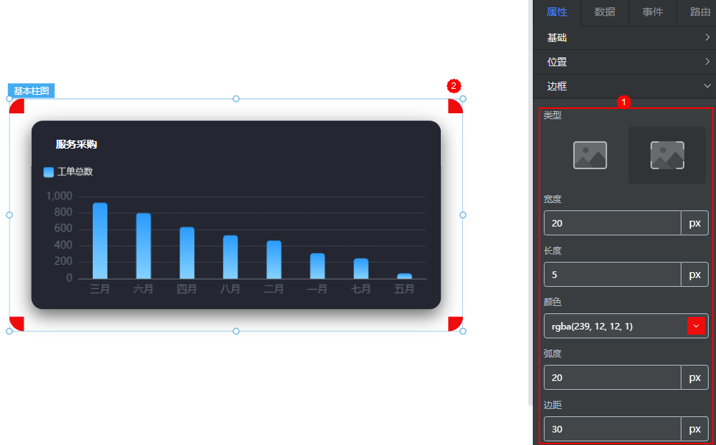Image resolution: width=716 pixels, height=445 pixels.
Task: Click the 五月 bar in chart
Action: pyautogui.click(x=405, y=276)
